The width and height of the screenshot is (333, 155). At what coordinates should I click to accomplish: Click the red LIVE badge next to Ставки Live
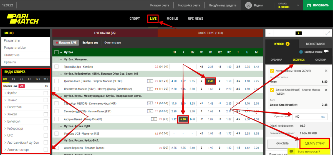point(22,86)
